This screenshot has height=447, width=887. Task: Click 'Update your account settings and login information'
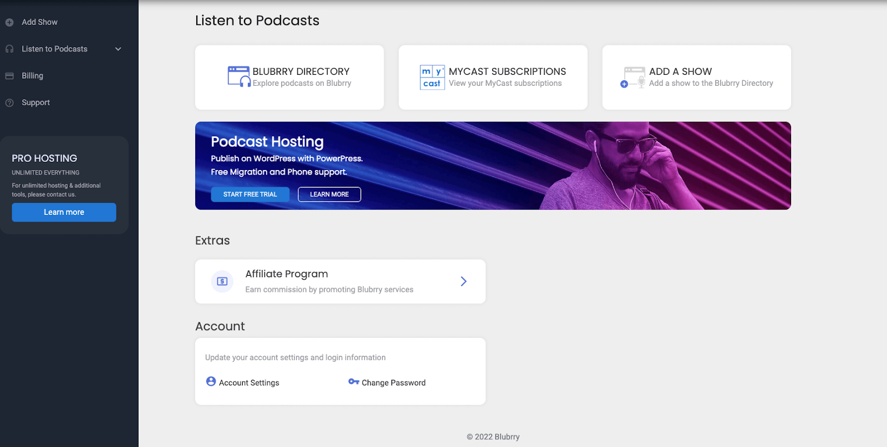tap(295, 358)
